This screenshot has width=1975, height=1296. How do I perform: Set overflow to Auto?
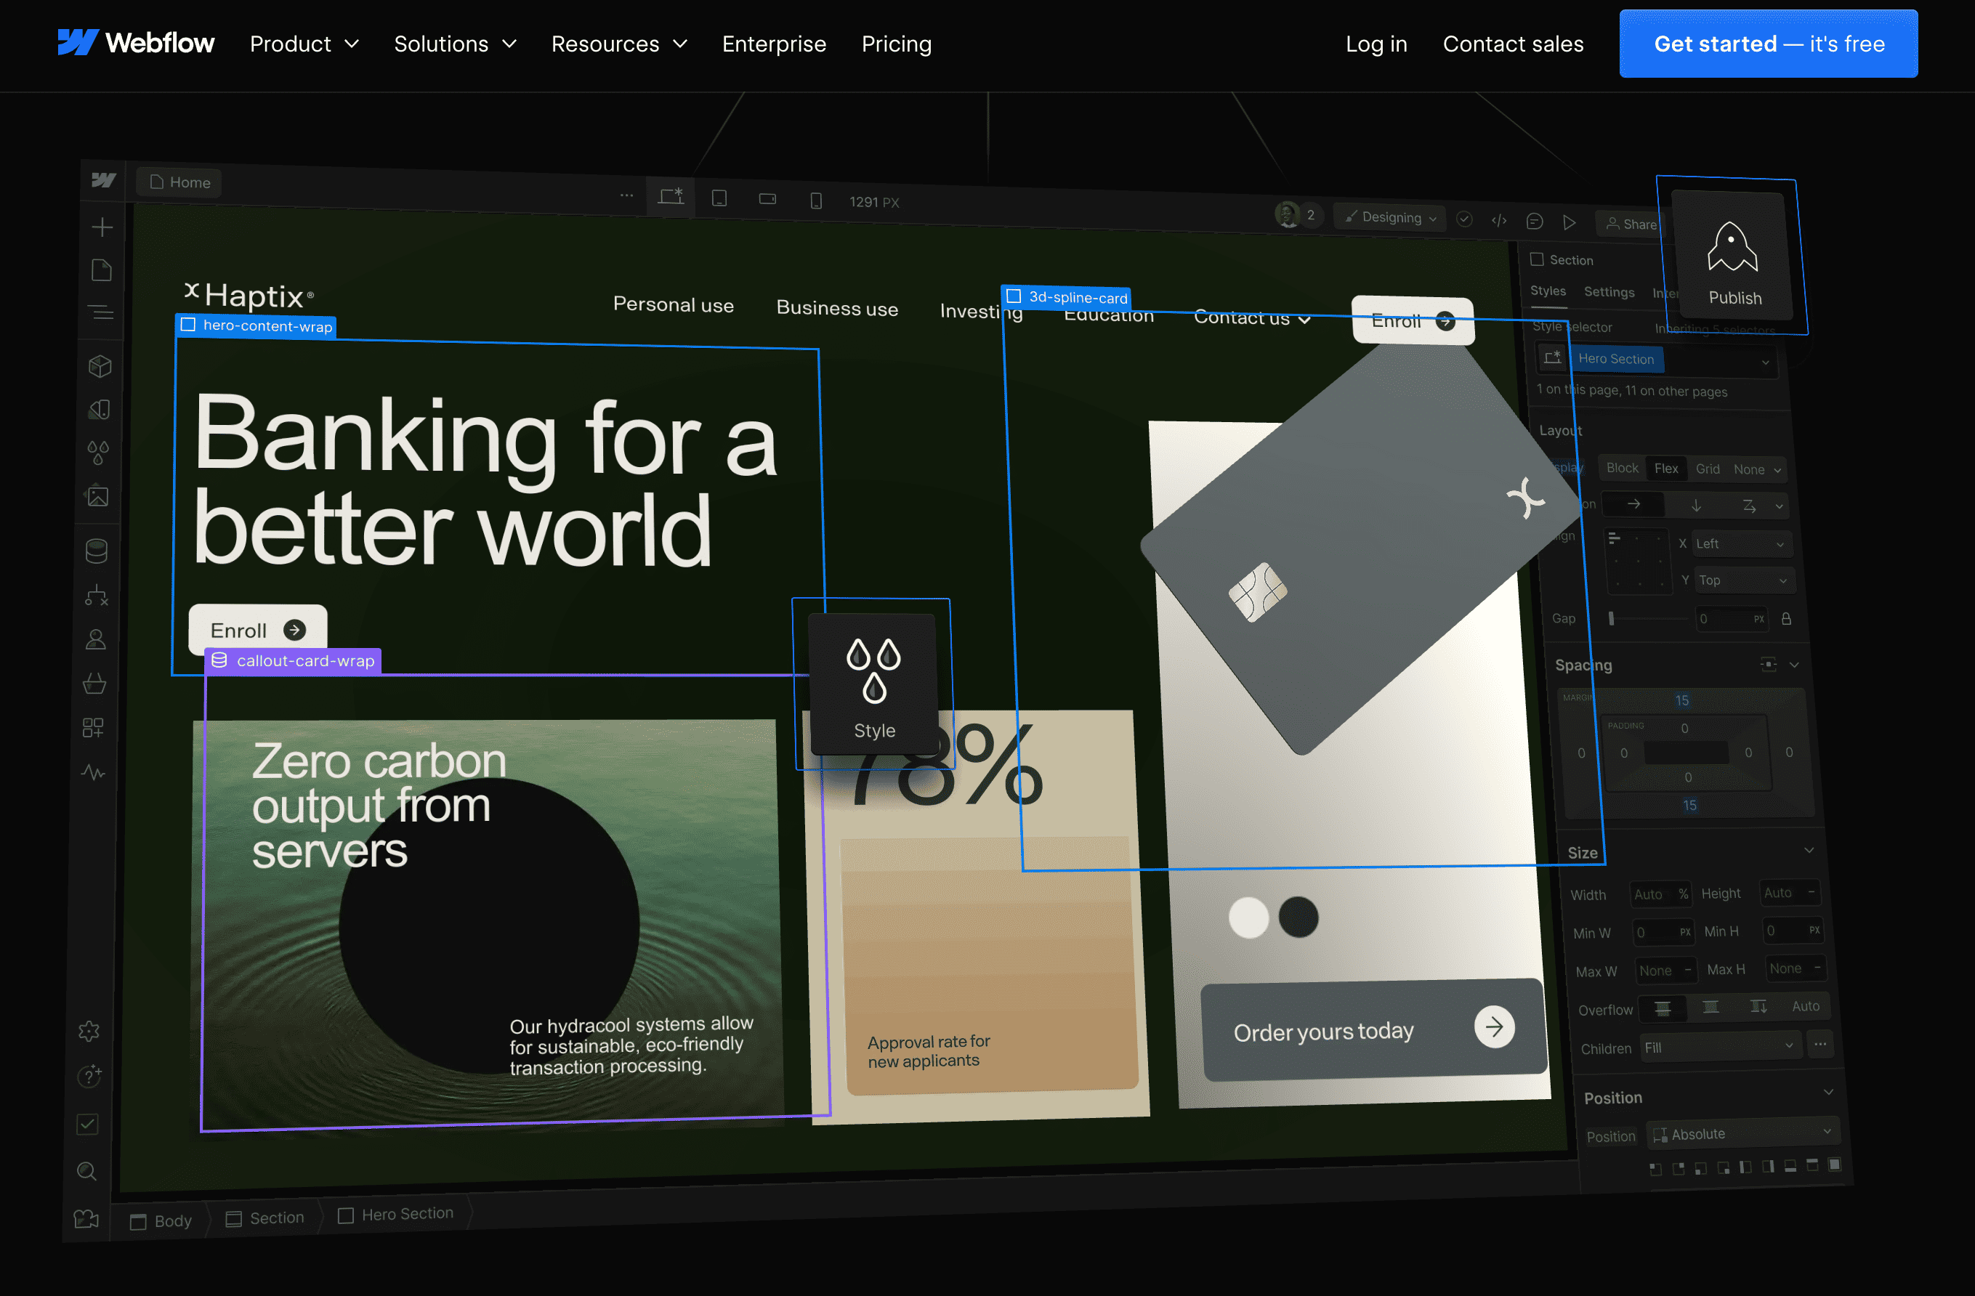(x=1806, y=1006)
